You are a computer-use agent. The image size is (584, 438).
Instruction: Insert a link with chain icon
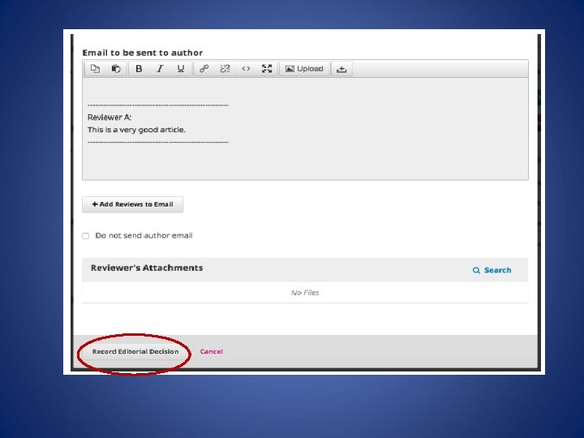[x=204, y=69]
